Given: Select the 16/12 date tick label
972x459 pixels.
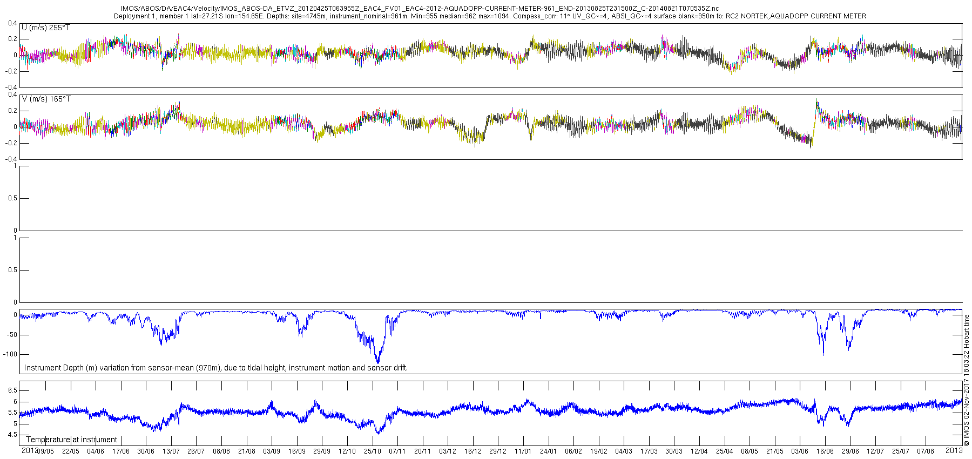Looking at the screenshot, I should click(x=473, y=451).
